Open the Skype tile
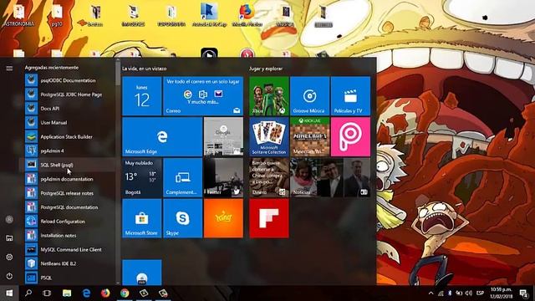The height and width of the screenshot is (301, 535). pyautogui.click(x=182, y=218)
